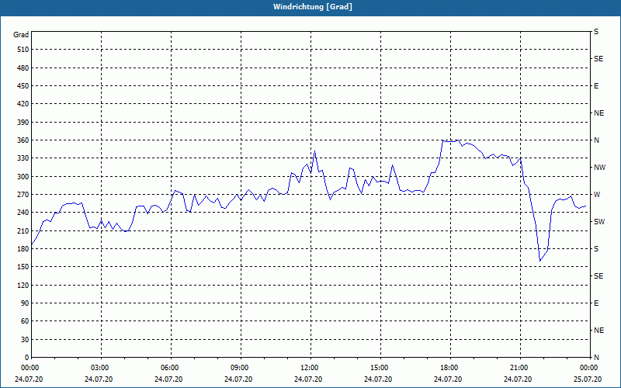Click the 330 value on the left axis
Image resolution: width=621 pixels, height=388 pixels.
coord(23,158)
